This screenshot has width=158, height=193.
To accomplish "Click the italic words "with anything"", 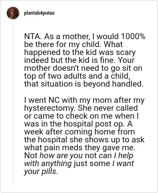I will 48,163.
